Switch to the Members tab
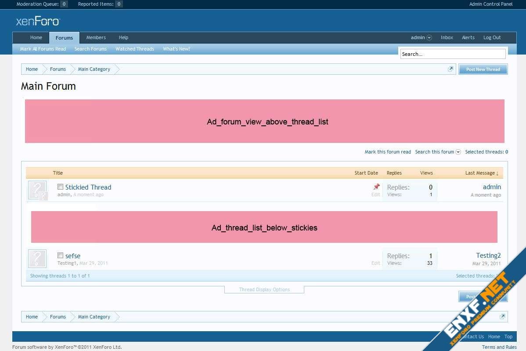Image resolution: width=526 pixels, height=351 pixels. [x=96, y=37]
